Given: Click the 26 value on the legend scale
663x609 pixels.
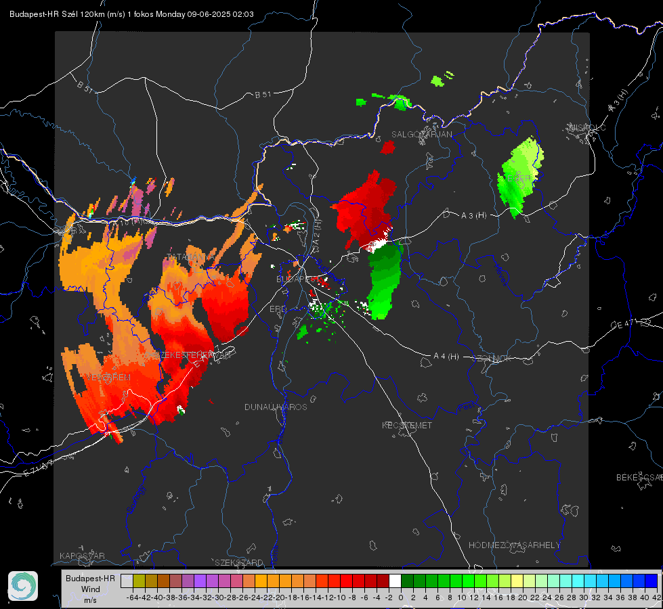Looking at the screenshot, I should pyautogui.click(x=559, y=597).
